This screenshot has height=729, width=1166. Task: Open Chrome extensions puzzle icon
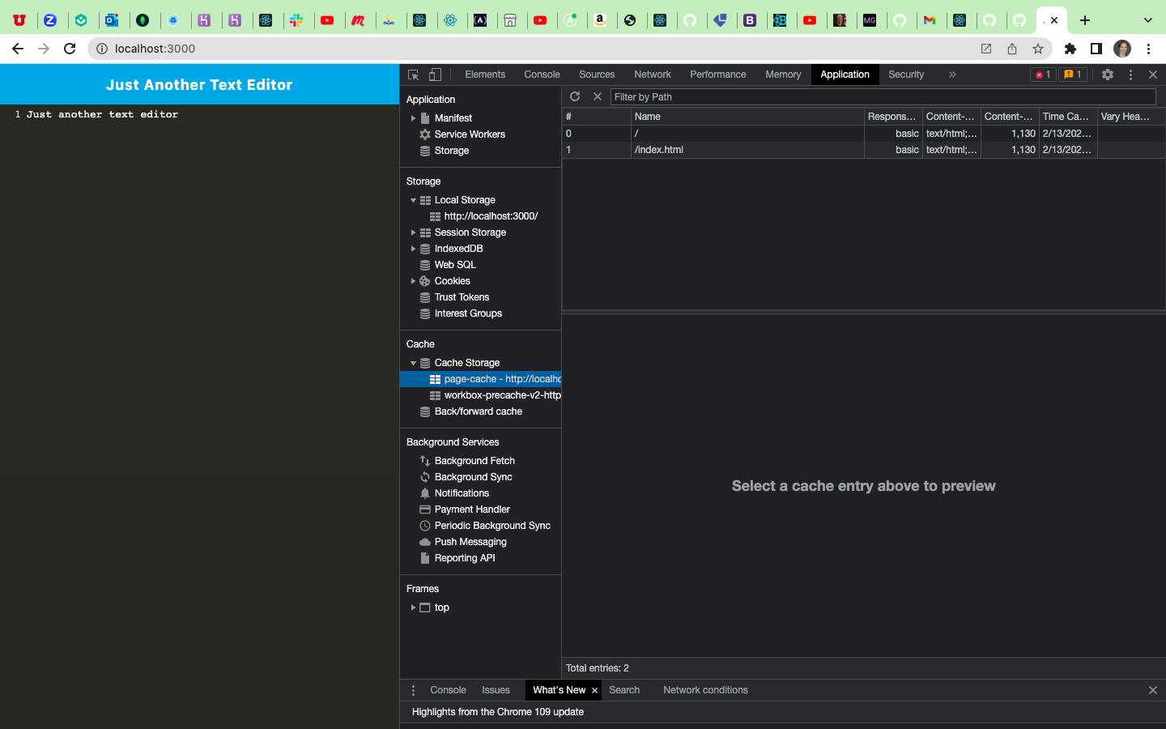click(1070, 49)
